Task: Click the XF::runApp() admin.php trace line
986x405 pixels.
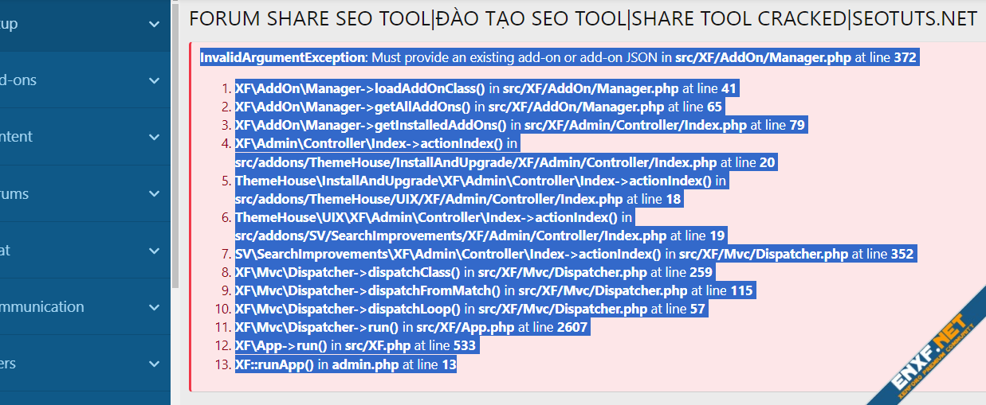Action: 345,364
